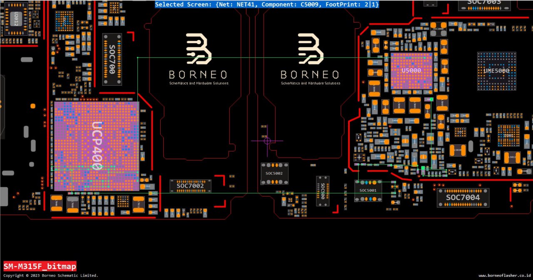533x280 pixels.
Task: Click the UME5000 memory chip
Action: pyautogui.click(x=496, y=71)
